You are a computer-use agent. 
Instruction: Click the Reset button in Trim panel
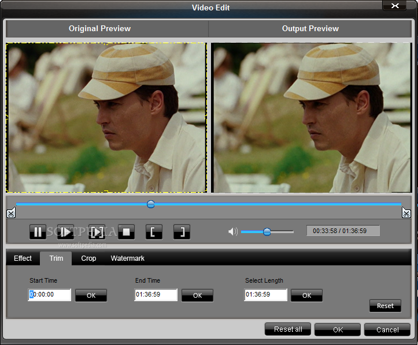[x=385, y=306]
